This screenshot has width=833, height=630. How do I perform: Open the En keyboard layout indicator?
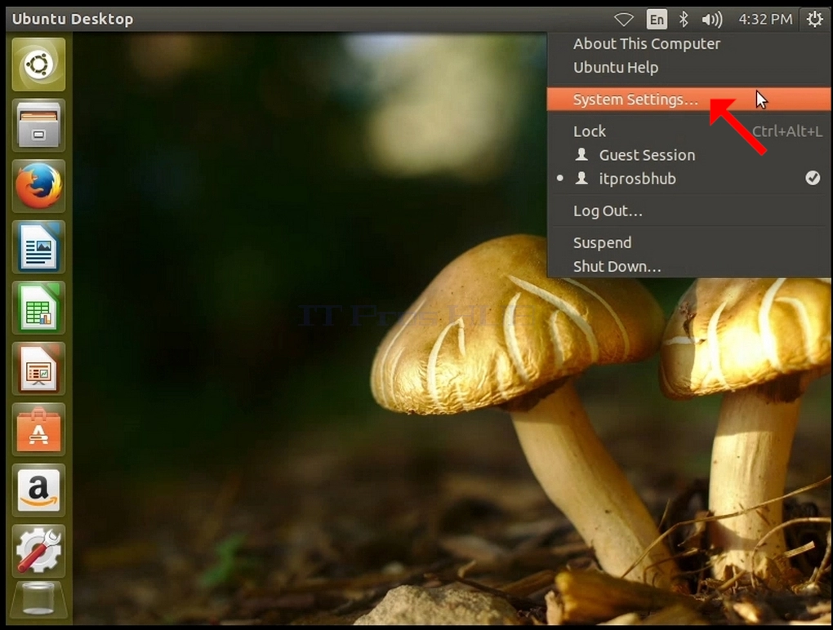click(657, 20)
